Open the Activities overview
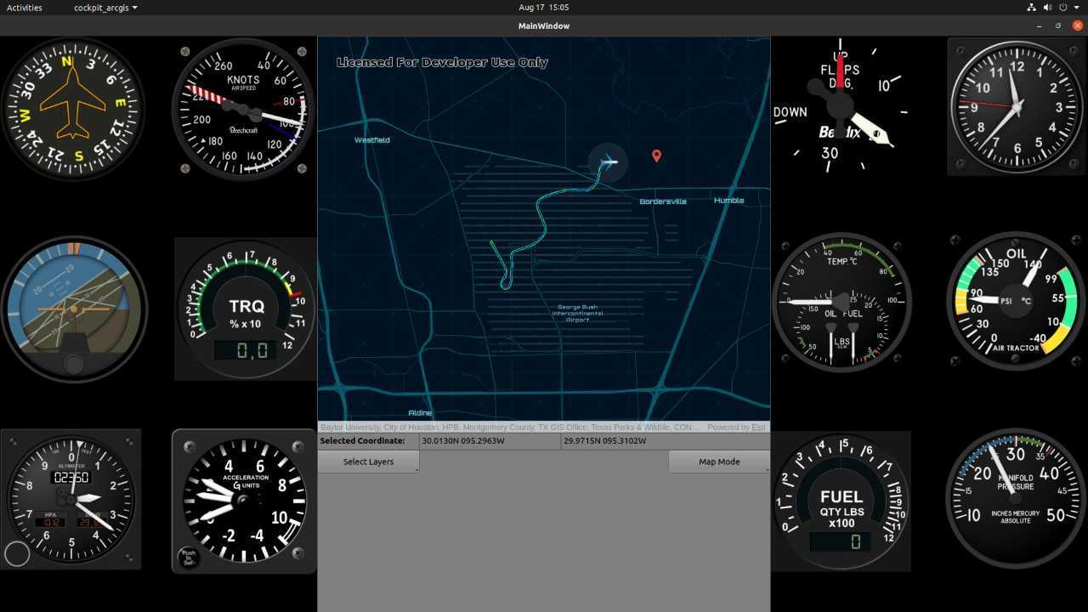This screenshot has height=612, width=1088. [x=25, y=8]
